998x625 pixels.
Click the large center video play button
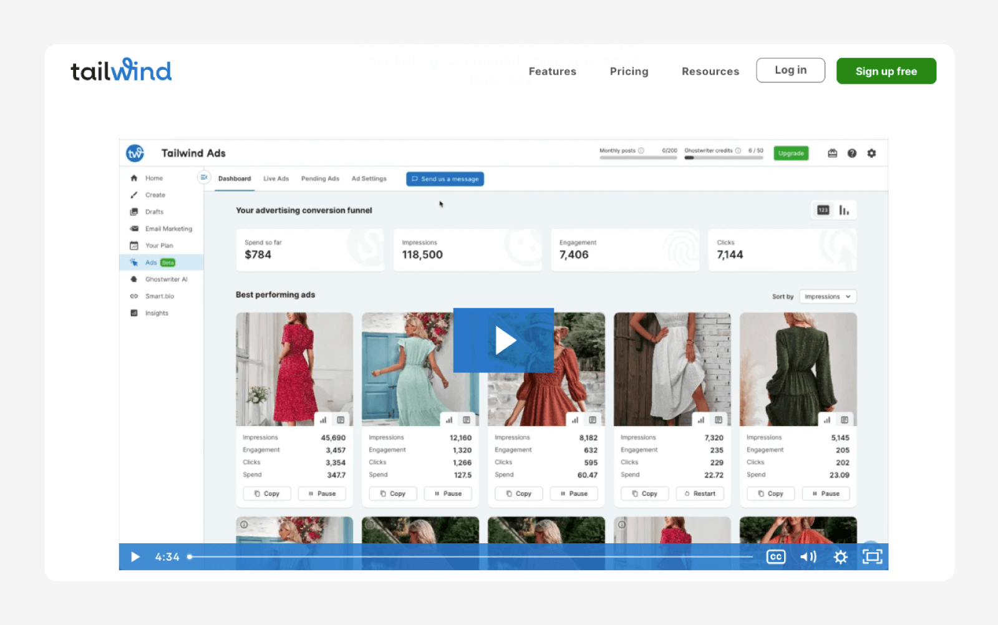(x=503, y=341)
